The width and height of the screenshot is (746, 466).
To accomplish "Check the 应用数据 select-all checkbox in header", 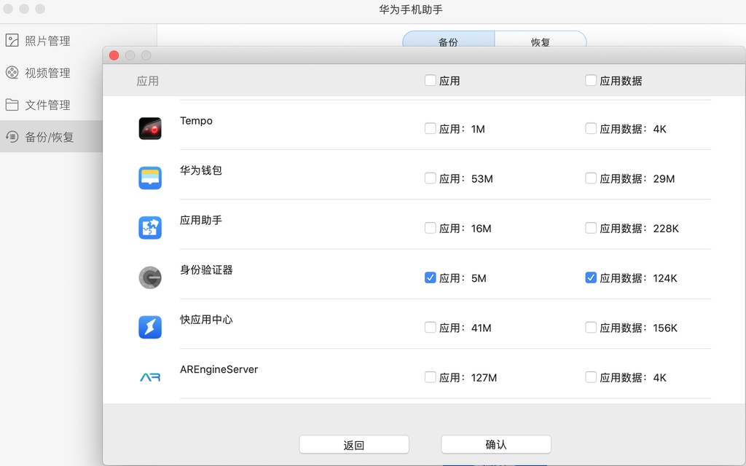I will pos(590,80).
